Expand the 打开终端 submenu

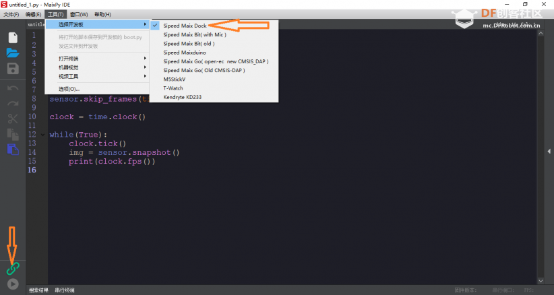[x=98, y=58]
